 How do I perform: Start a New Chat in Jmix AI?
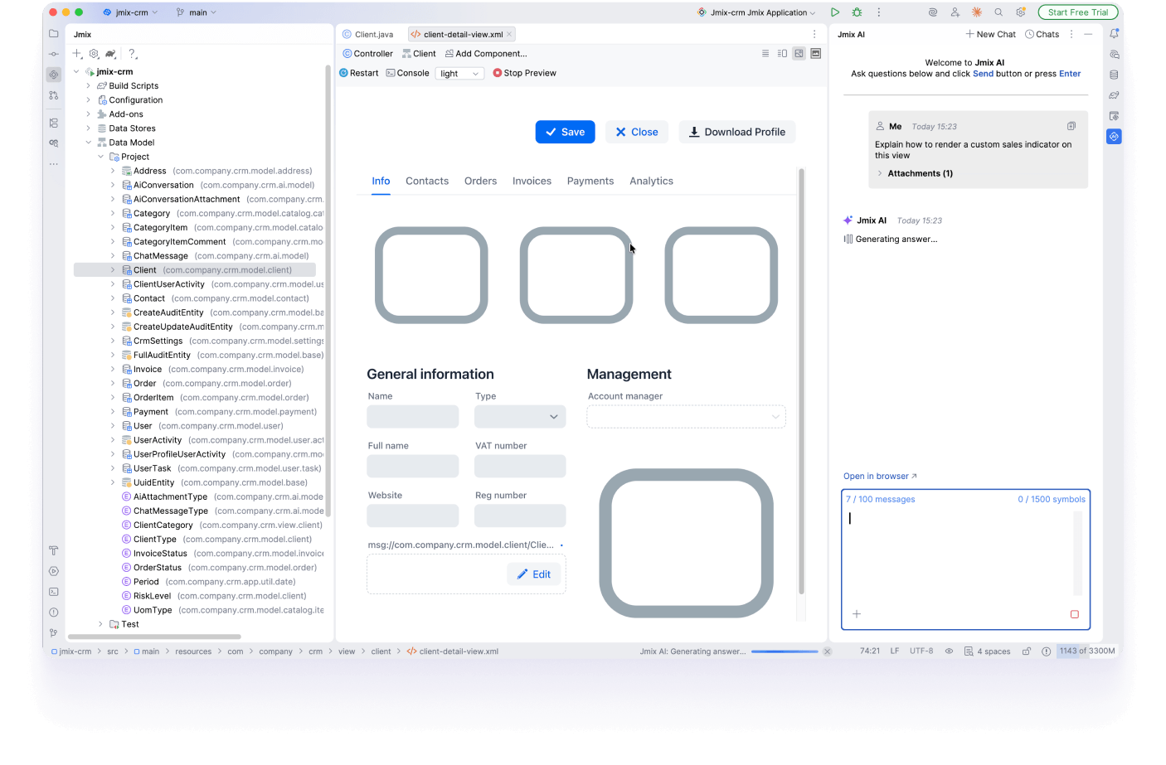[x=991, y=34]
